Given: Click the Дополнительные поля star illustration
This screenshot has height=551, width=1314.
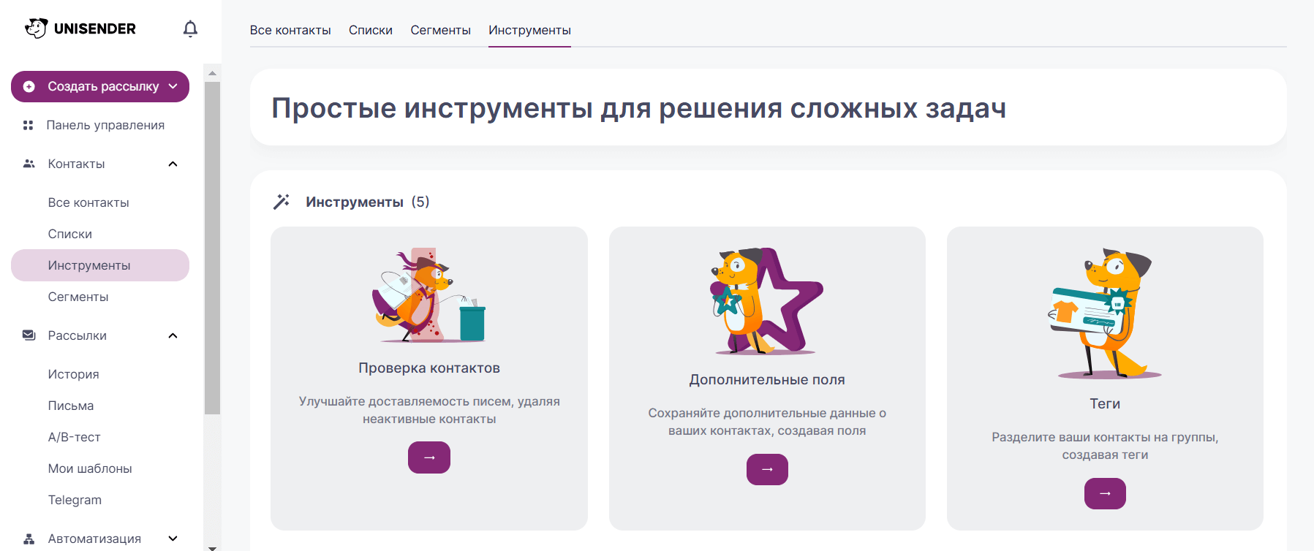Looking at the screenshot, I should click(767, 301).
